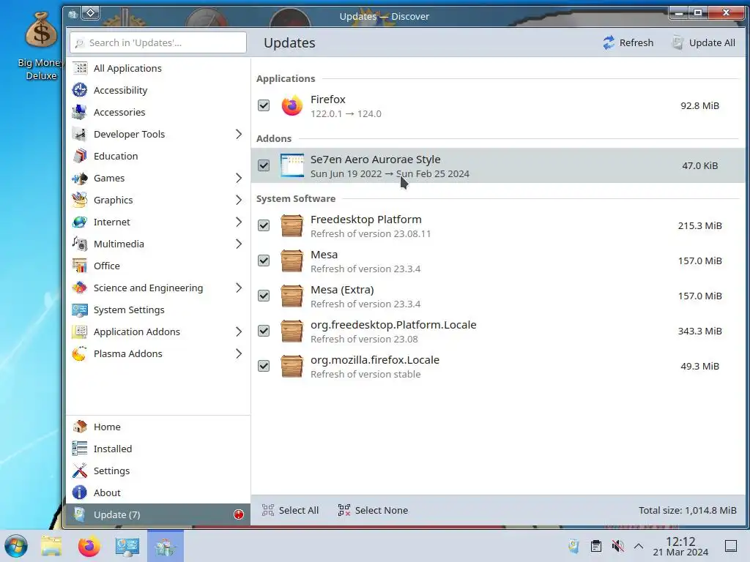Viewport: 750px width, 562px height.
Task: Uncheck the Mesa (Extra) checkbox
Action: pos(264,296)
